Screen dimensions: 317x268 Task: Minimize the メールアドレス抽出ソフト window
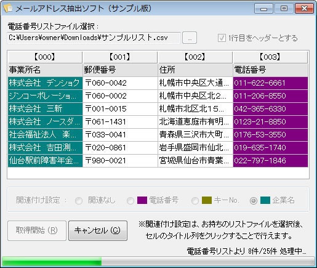click(x=263, y=9)
